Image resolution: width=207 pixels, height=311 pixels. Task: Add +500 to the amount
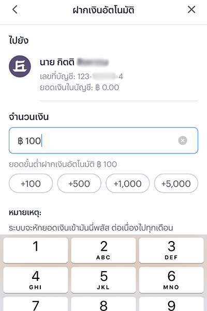tap(79, 183)
